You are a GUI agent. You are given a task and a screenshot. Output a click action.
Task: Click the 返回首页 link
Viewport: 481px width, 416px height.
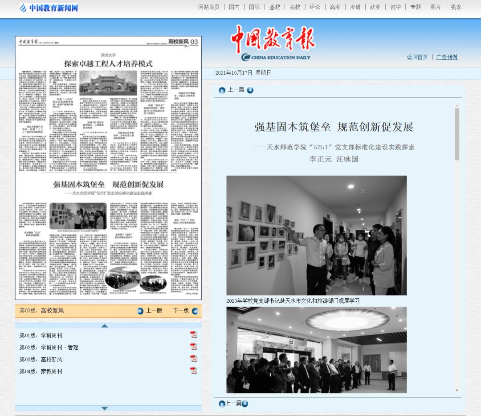tap(417, 57)
